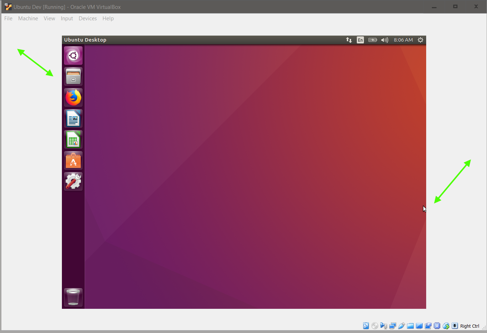Open System Settings from the launcher
This screenshot has width=487, height=333.
pos(73,181)
